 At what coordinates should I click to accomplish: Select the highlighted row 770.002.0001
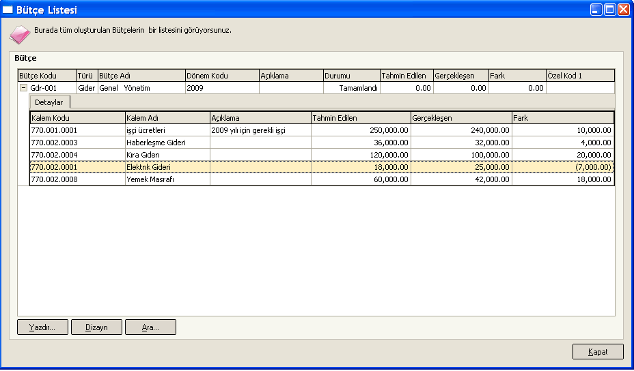click(322, 166)
